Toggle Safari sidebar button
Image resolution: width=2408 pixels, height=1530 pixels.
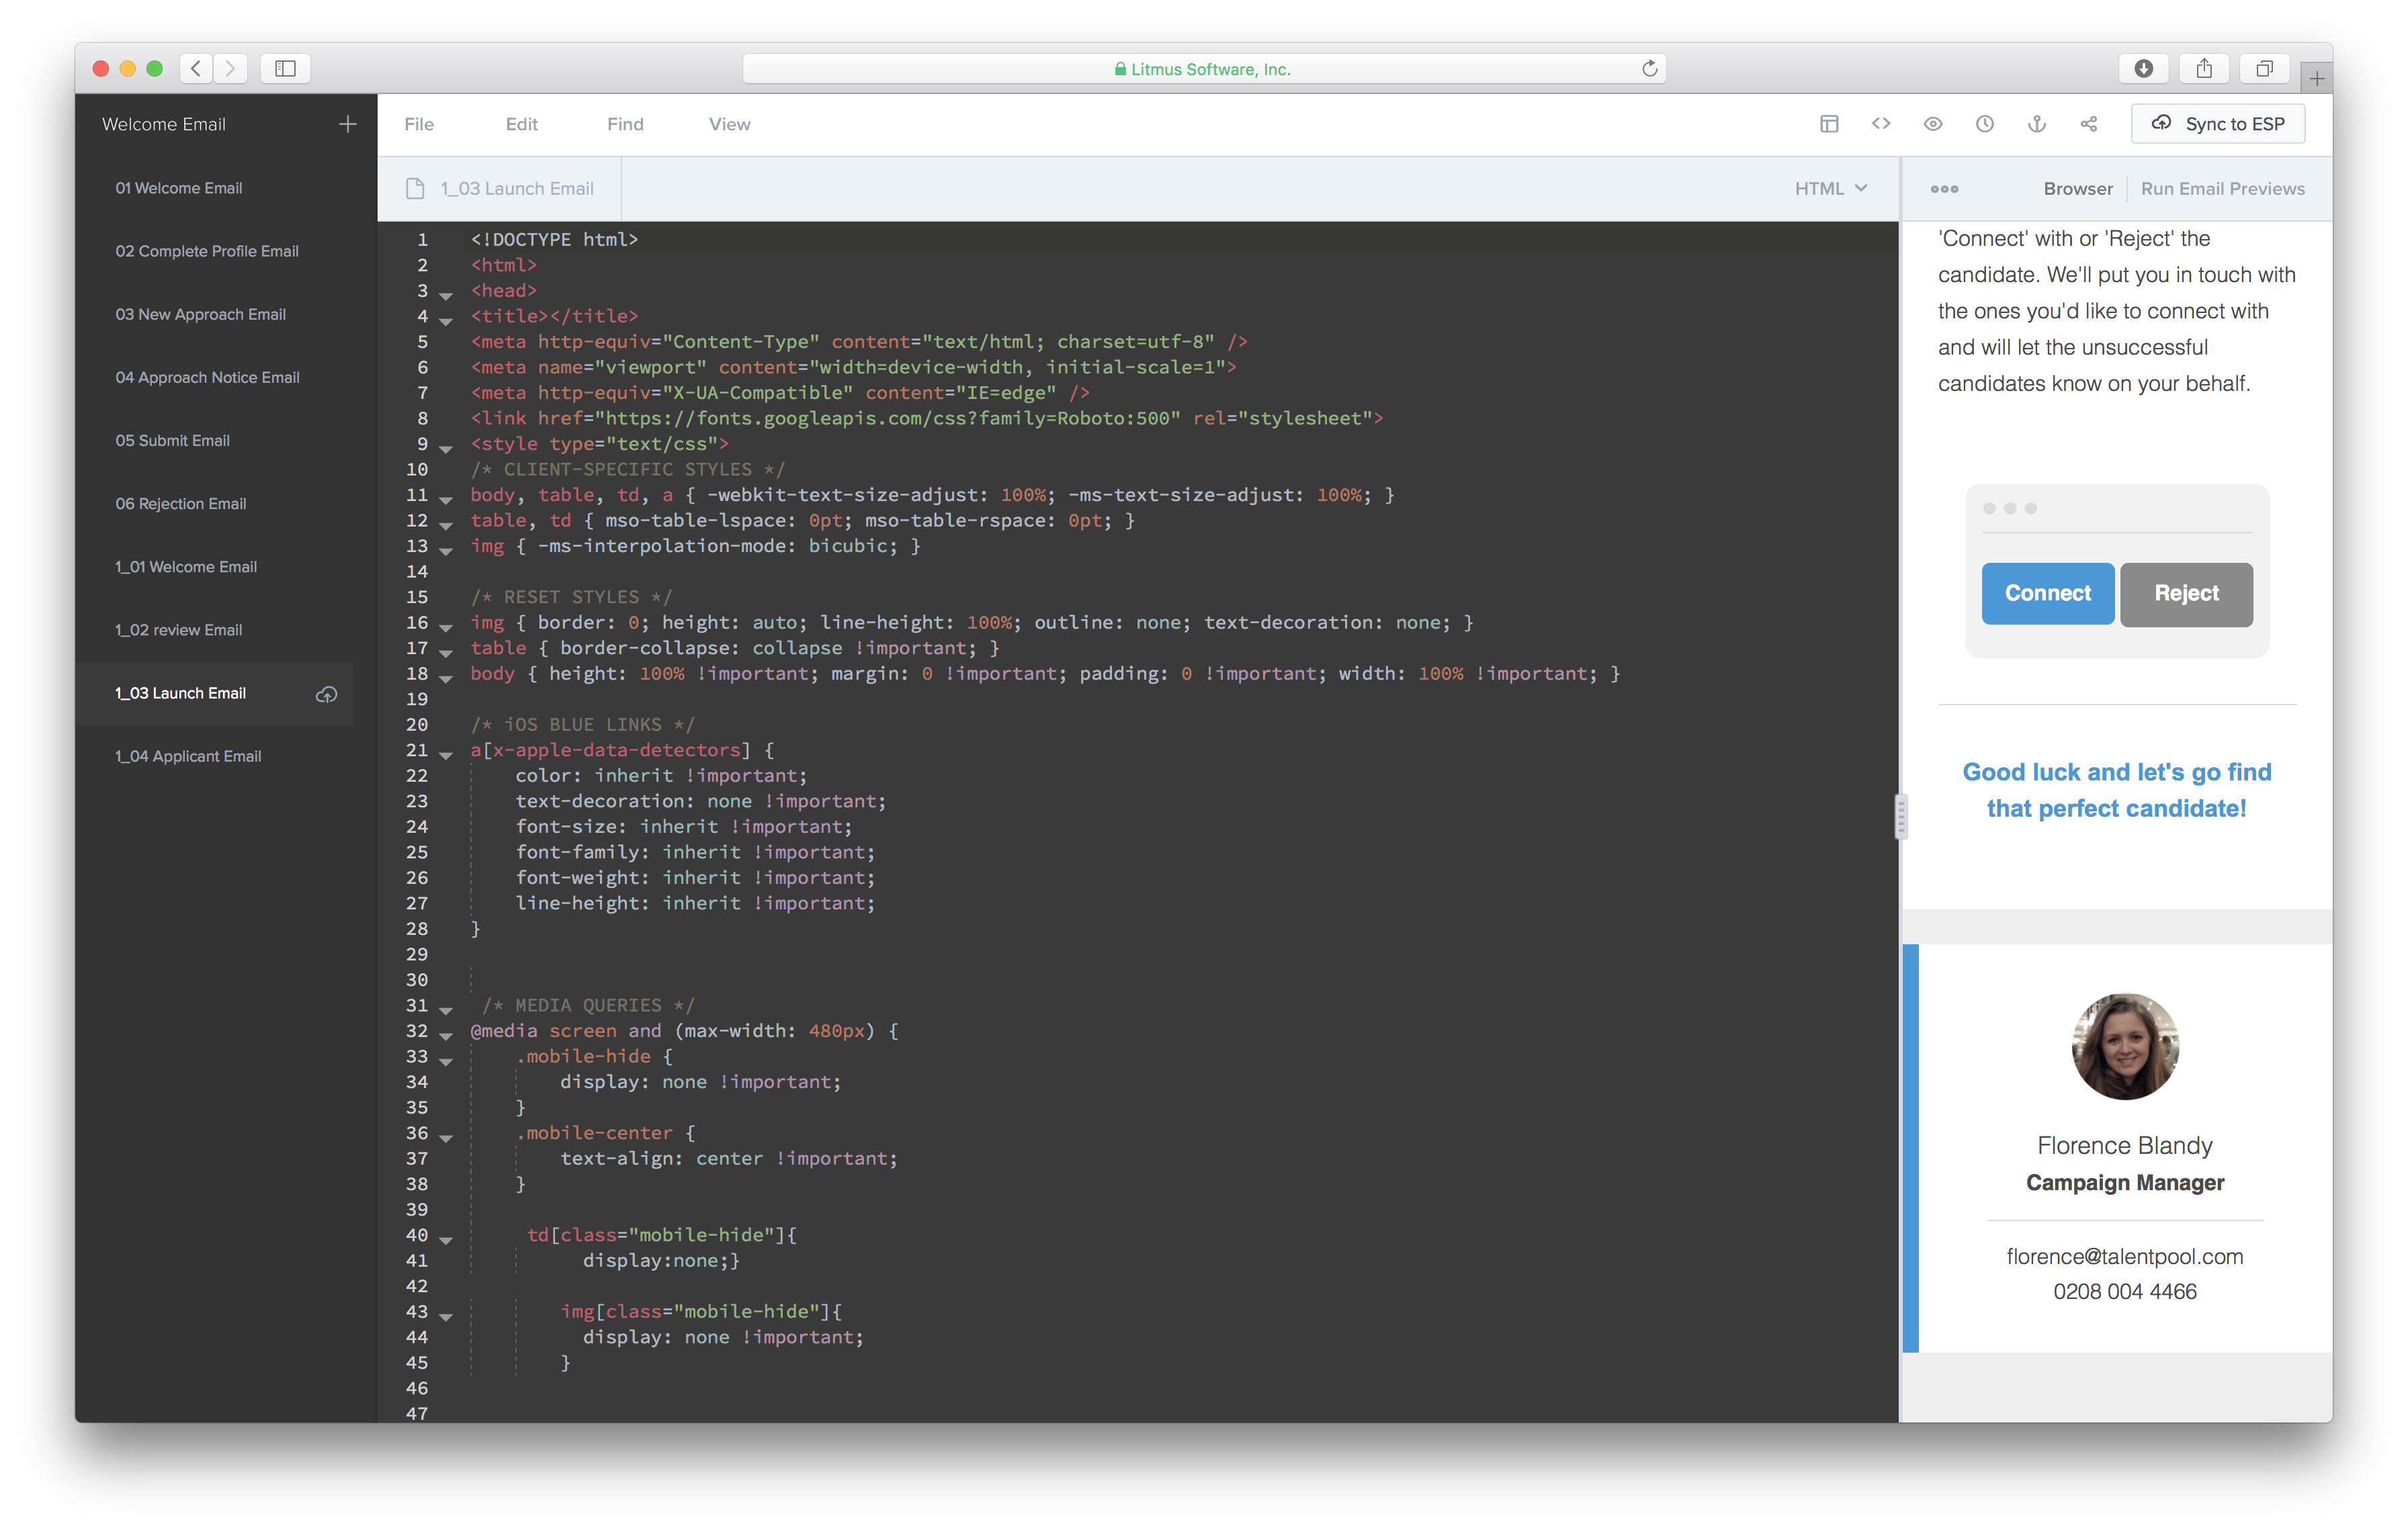(285, 68)
